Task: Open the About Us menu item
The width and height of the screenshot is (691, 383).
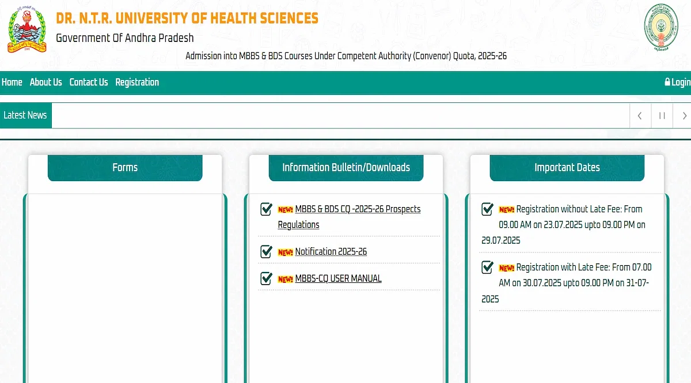Action: (45, 82)
